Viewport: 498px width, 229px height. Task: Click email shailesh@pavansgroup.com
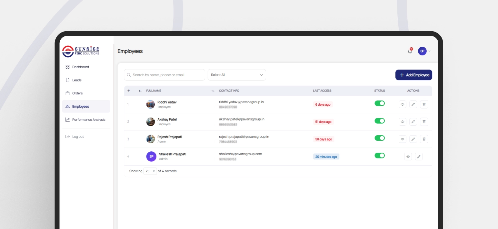241,154
